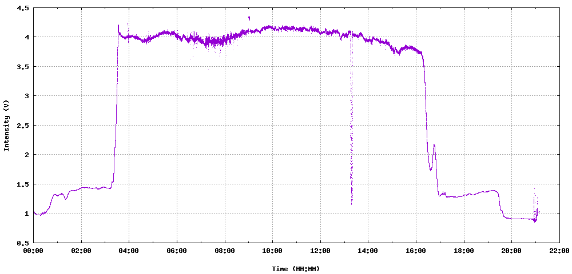Select the 14:00 x-axis tick label
Viewport: 572px width, 274px height.
click(368, 251)
